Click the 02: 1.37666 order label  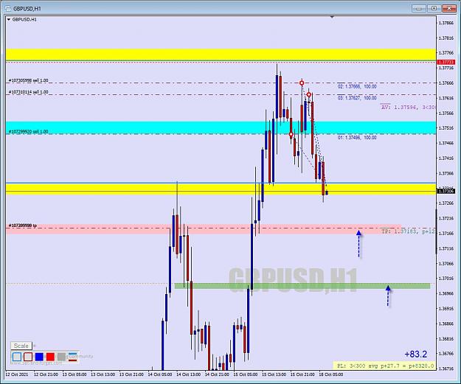coord(357,86)
